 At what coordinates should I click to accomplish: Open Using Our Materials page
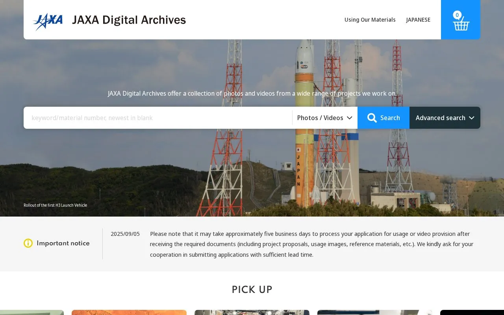coord(370,20)
